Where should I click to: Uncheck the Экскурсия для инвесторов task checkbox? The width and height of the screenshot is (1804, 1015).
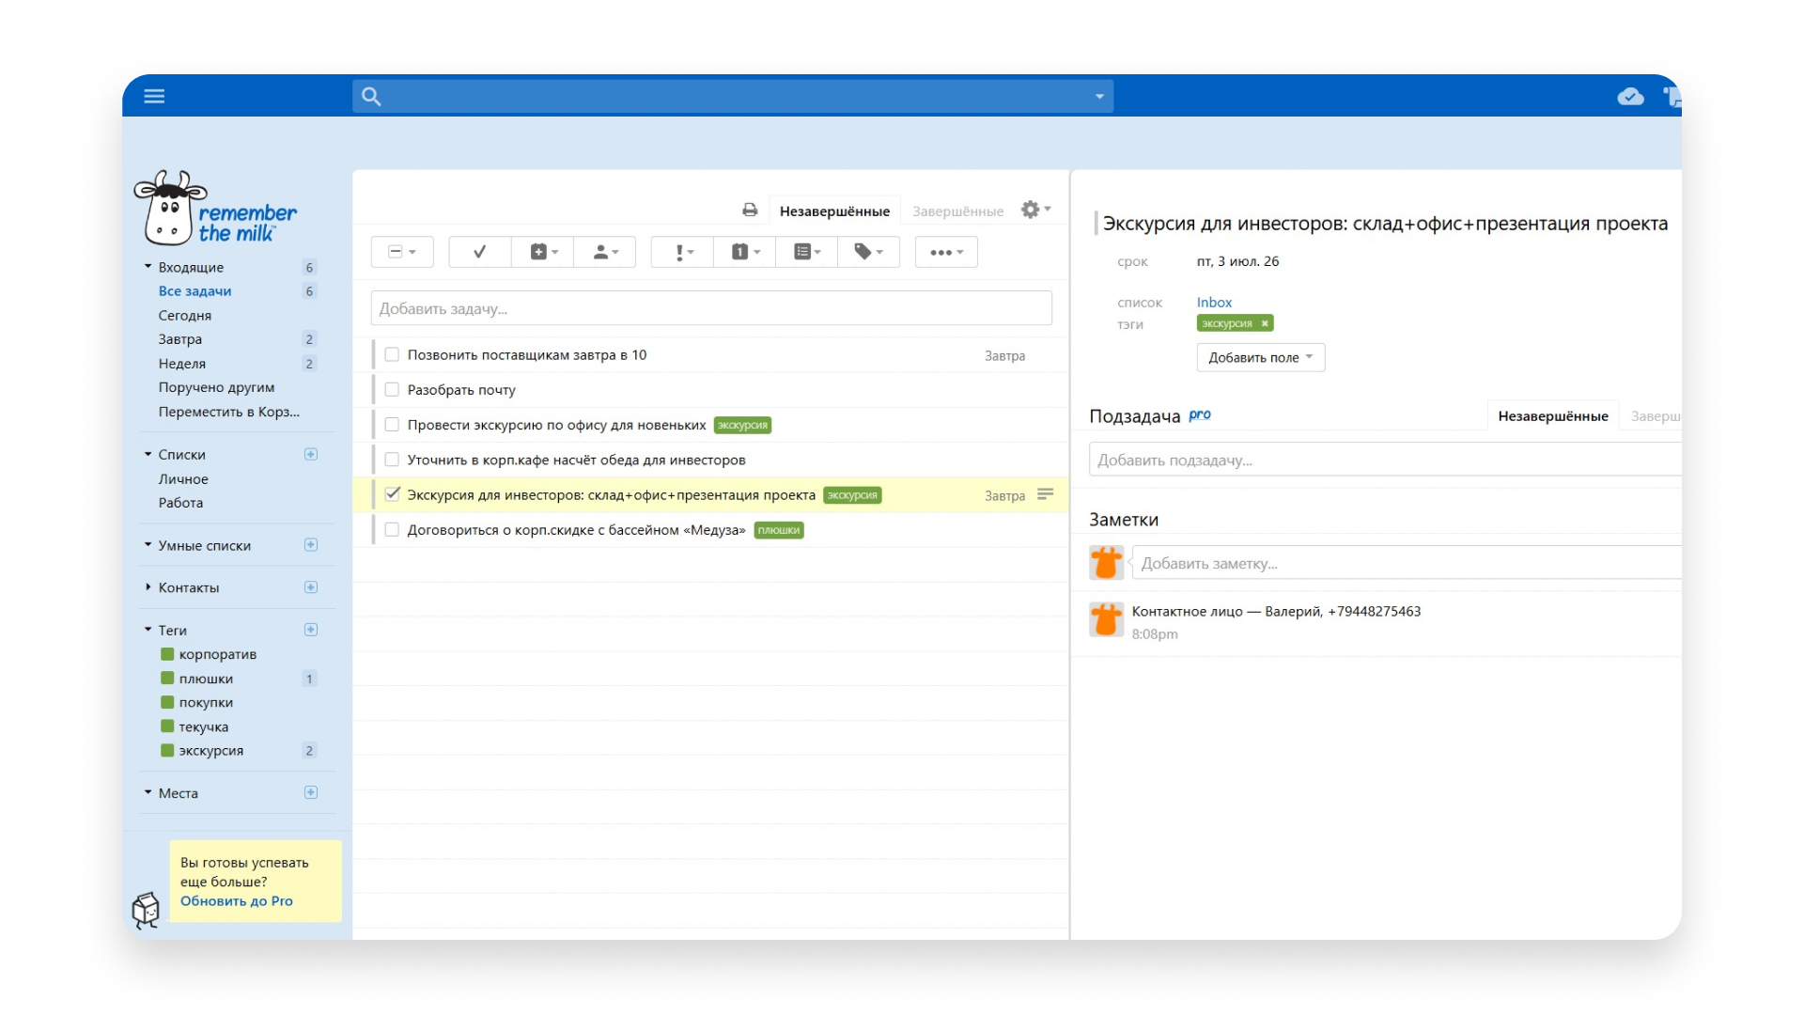tap(392, 494)
